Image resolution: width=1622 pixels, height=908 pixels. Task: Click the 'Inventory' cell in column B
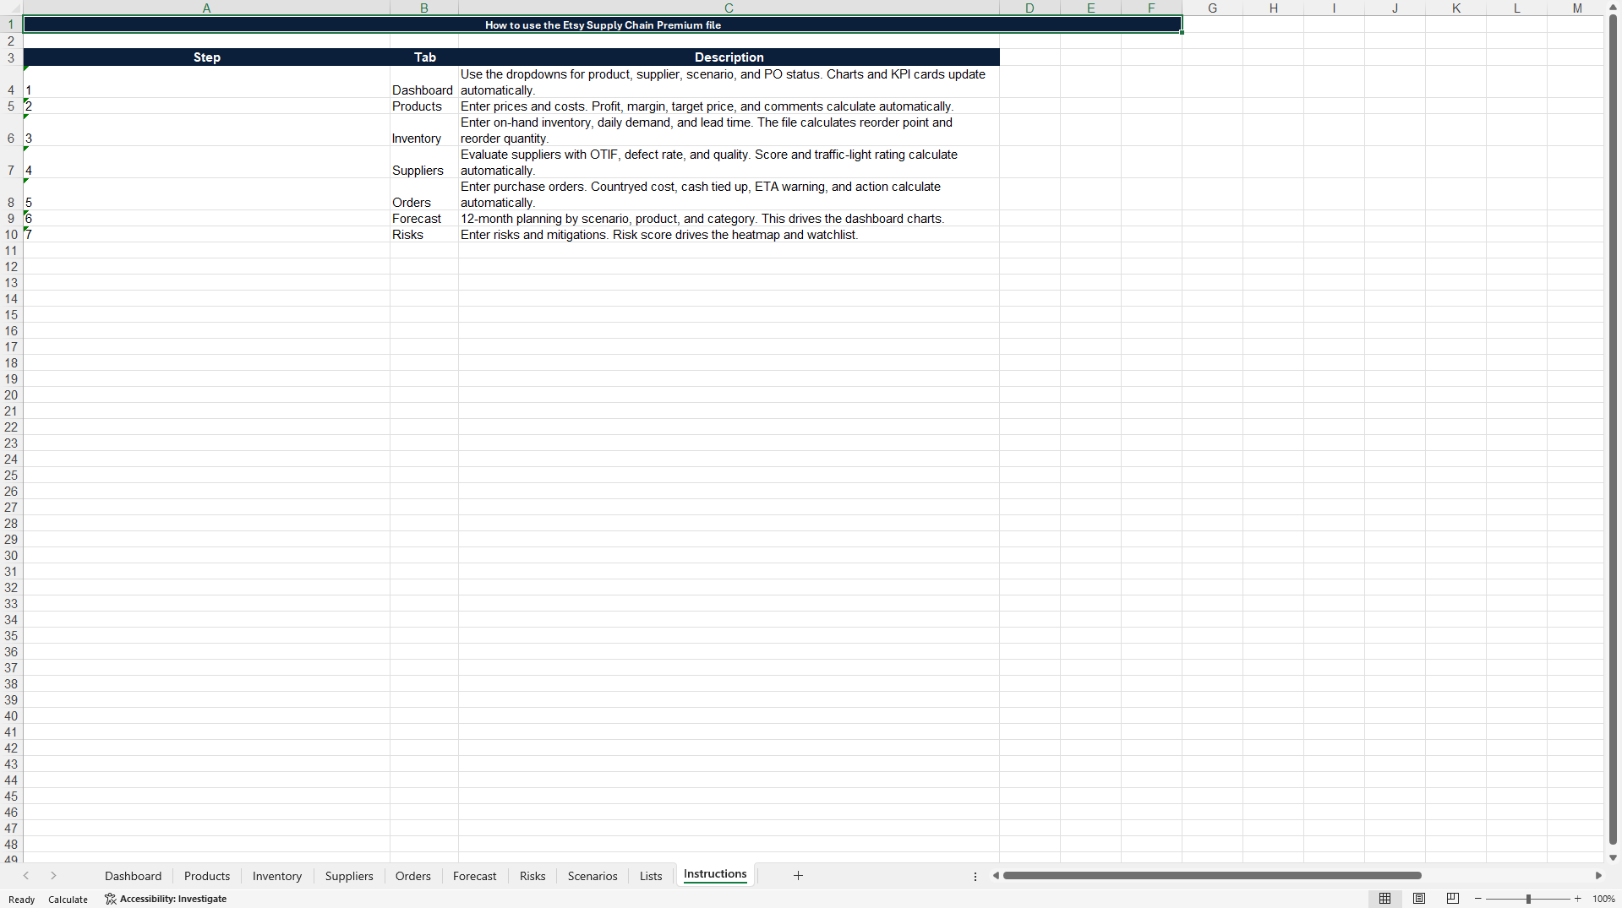[x=424, y=130]
